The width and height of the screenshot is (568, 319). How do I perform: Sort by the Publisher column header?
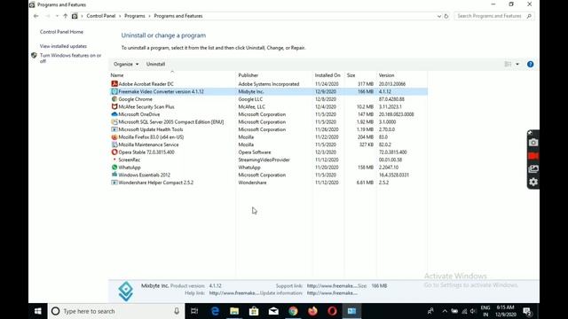click(x=248, y=75)
